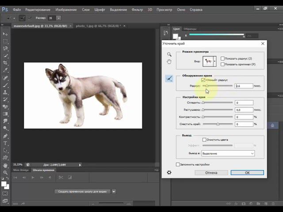Open brush size picker dropdown in options bar
This screenshot has height=212, width=283.
coord(59,18)
